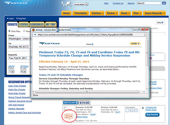
Task: Click the popup scroll up arrow
Action: [x=147, y=38]
